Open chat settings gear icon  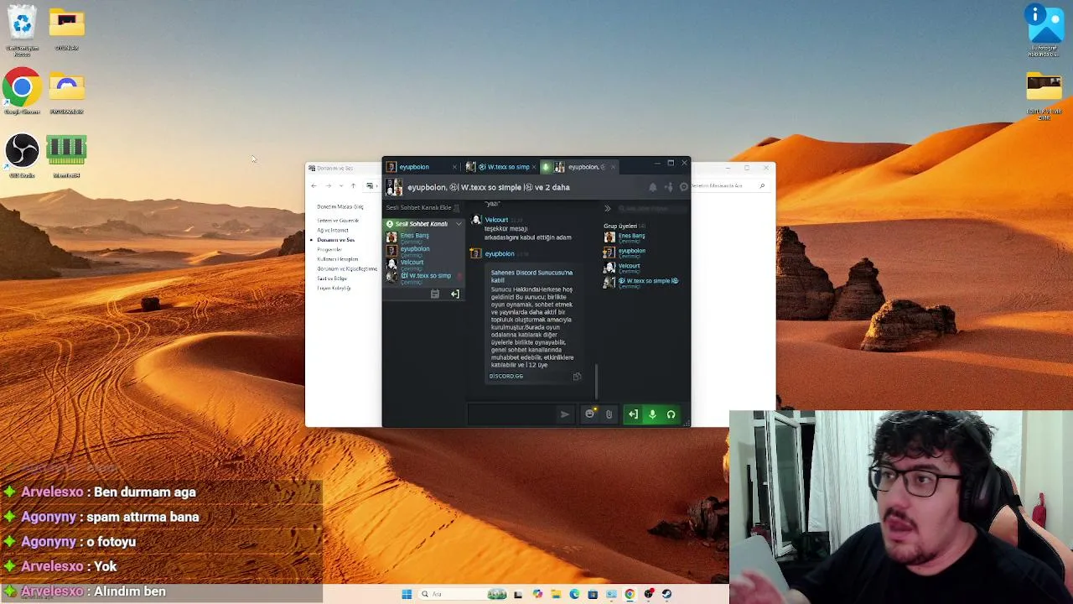click(x=683, y=187)
